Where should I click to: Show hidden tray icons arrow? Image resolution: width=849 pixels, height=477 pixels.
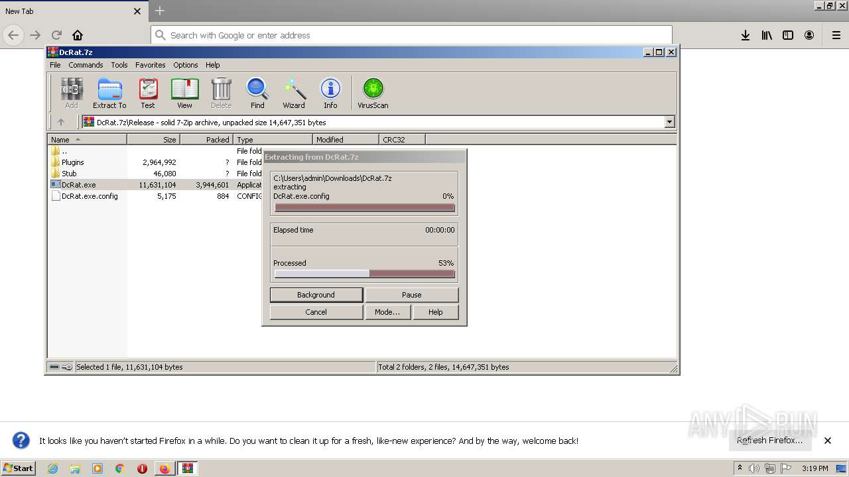click(740, 468)
